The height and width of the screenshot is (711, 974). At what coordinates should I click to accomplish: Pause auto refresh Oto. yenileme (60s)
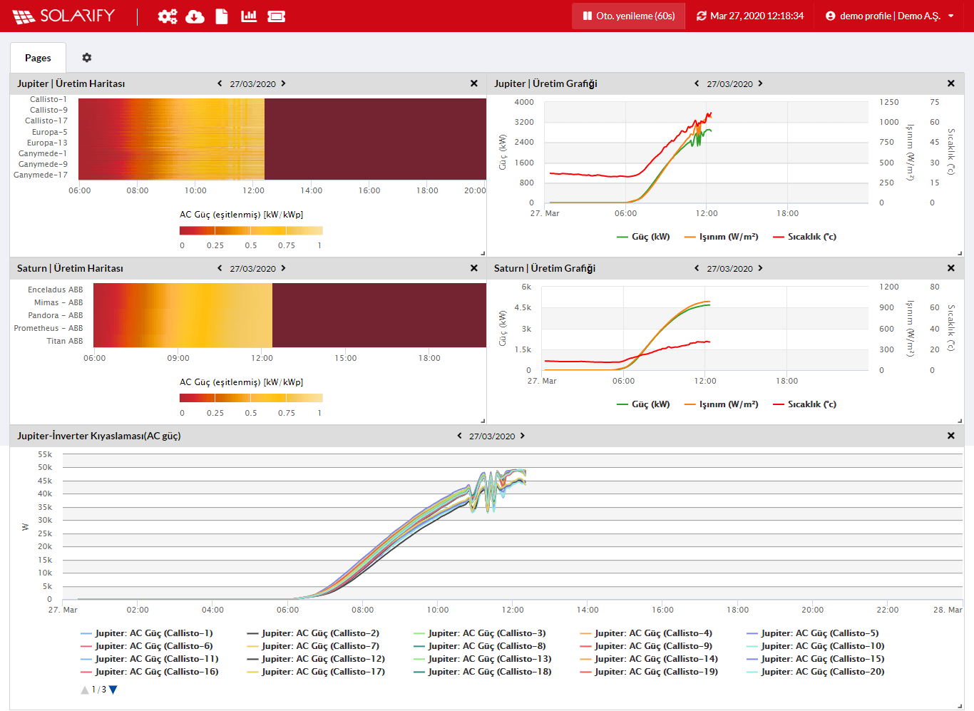[628, 16]
